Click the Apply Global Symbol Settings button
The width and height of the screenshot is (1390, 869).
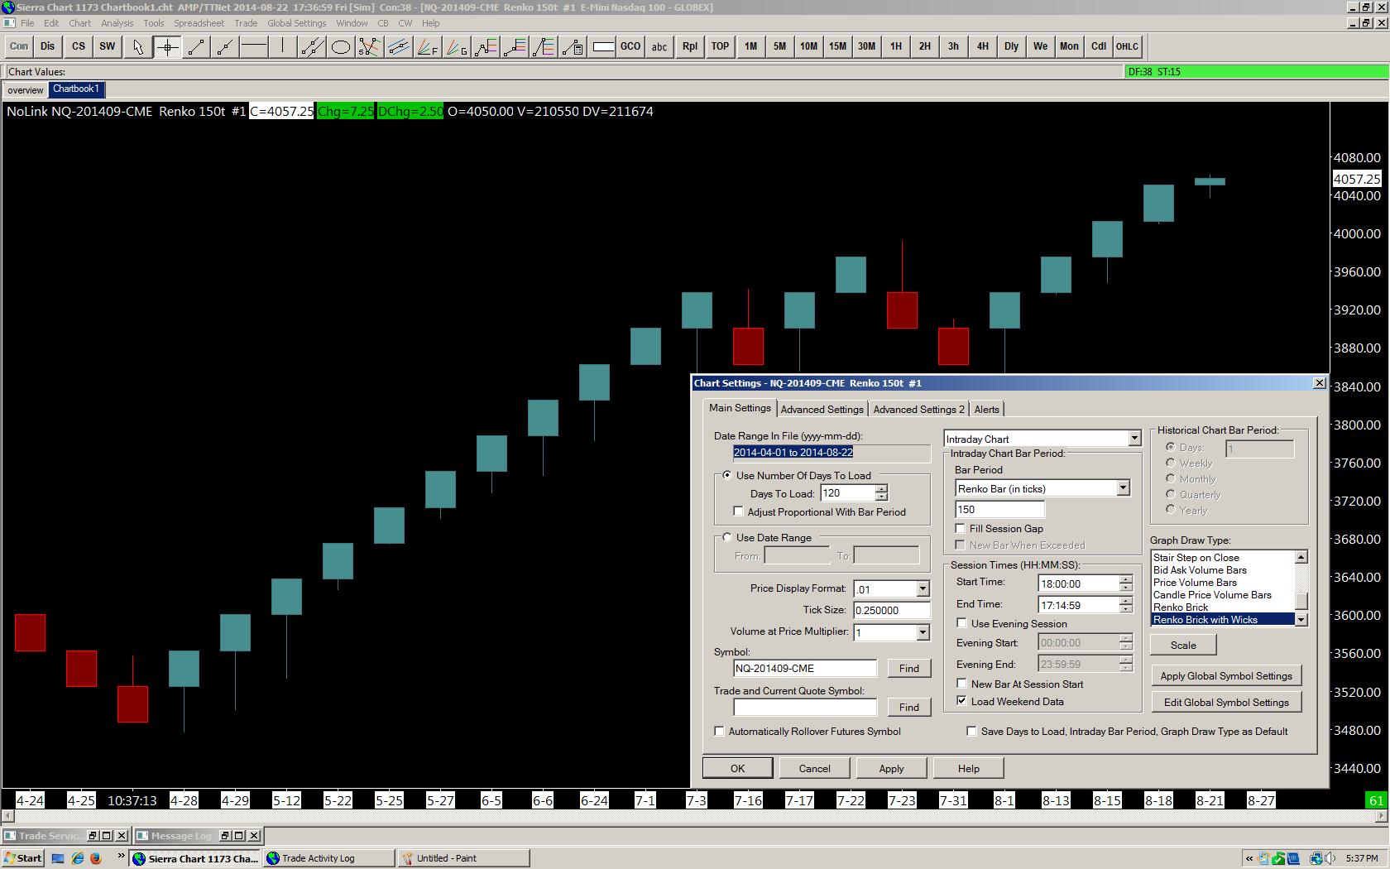point(1225,676)
